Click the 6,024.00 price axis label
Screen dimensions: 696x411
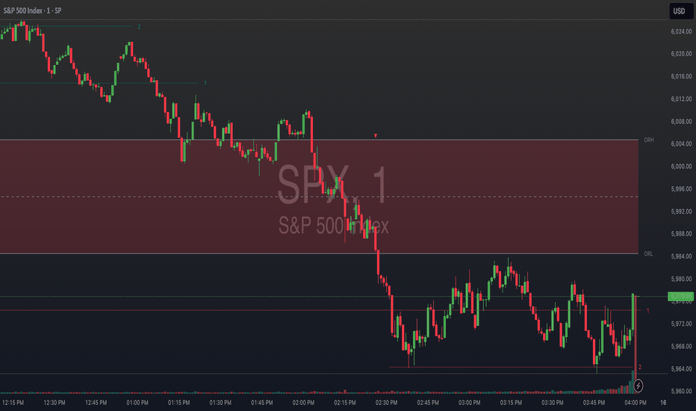pos(681,31)
